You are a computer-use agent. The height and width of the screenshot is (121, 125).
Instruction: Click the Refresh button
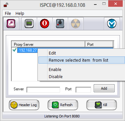[x=63, y=105]
